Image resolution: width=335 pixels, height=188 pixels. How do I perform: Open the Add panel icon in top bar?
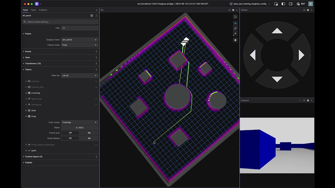click(x=276, y=4)
